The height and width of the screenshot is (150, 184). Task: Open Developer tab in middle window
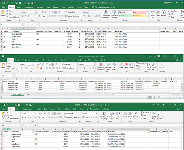64,60
